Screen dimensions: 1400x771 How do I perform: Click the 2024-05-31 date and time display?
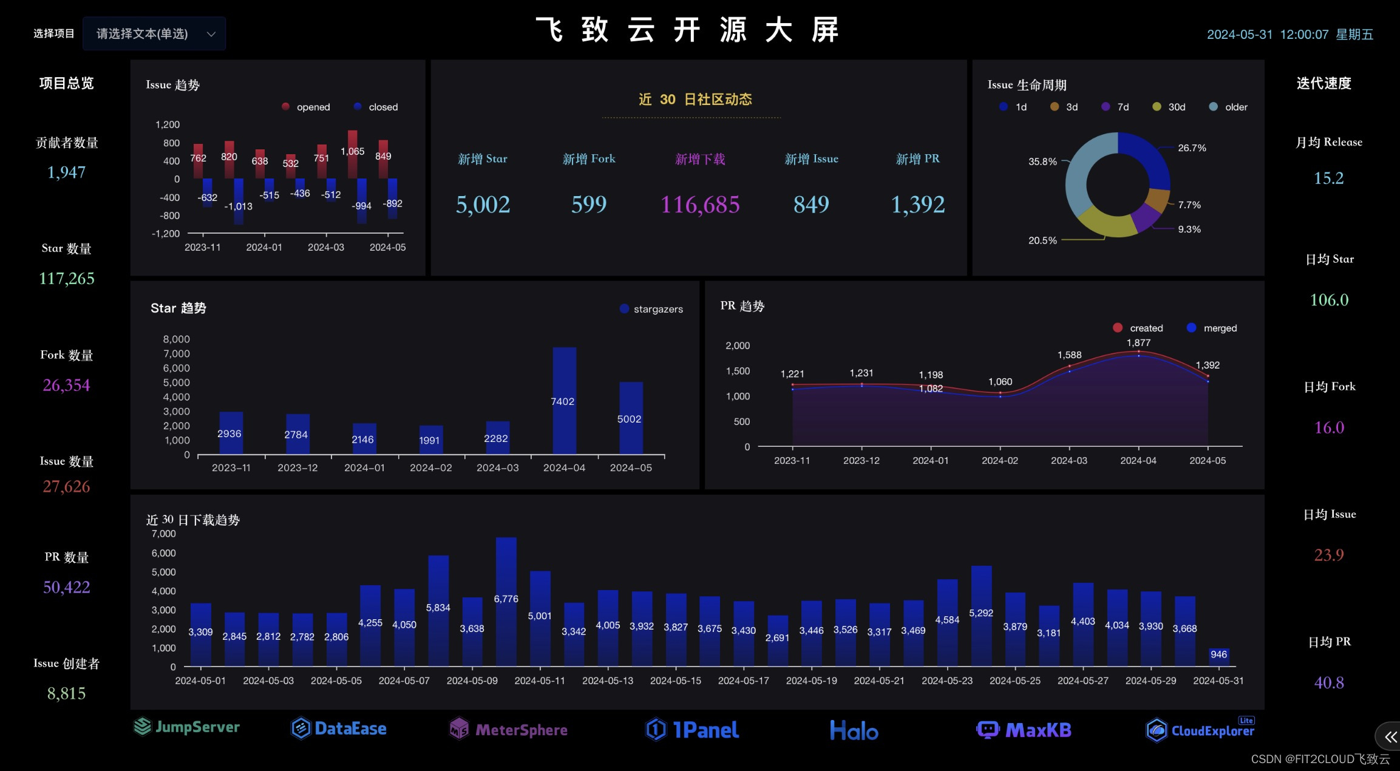(x=1290, y=35)
